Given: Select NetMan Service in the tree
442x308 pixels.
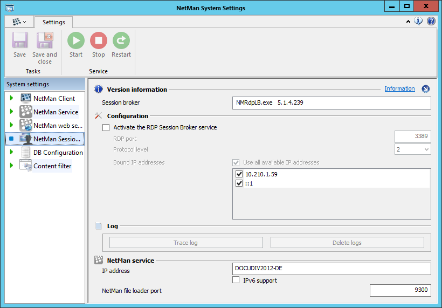Looking at the screenshot, I should pos(56,112).
